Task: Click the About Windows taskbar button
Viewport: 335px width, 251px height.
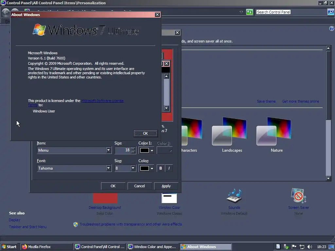Action: coord(205,247)
